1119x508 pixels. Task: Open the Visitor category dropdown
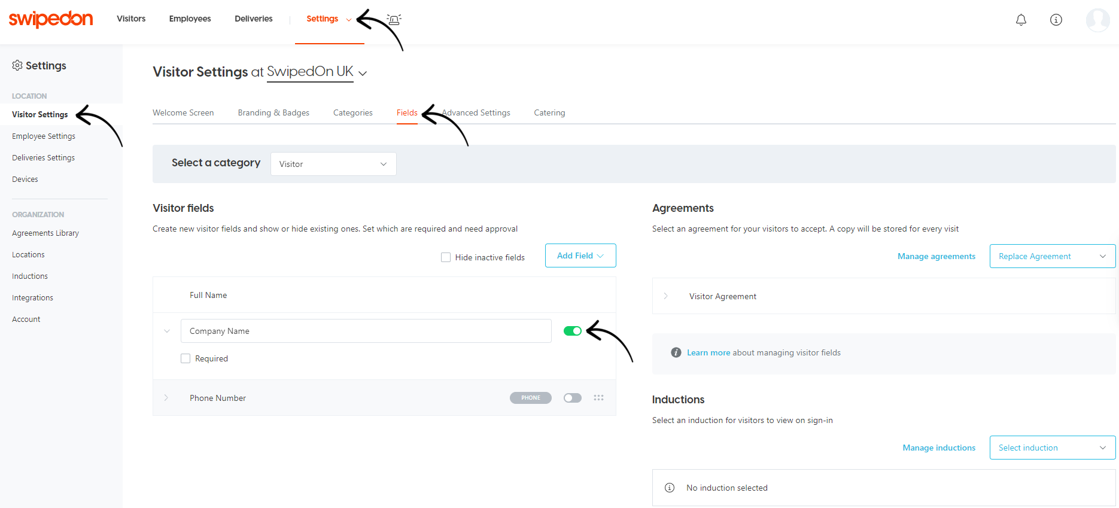333,164
